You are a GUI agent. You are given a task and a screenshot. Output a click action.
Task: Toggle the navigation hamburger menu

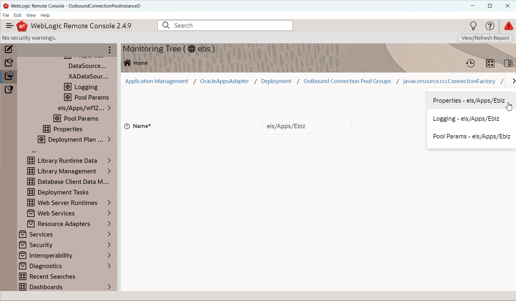tap(10, 26)
